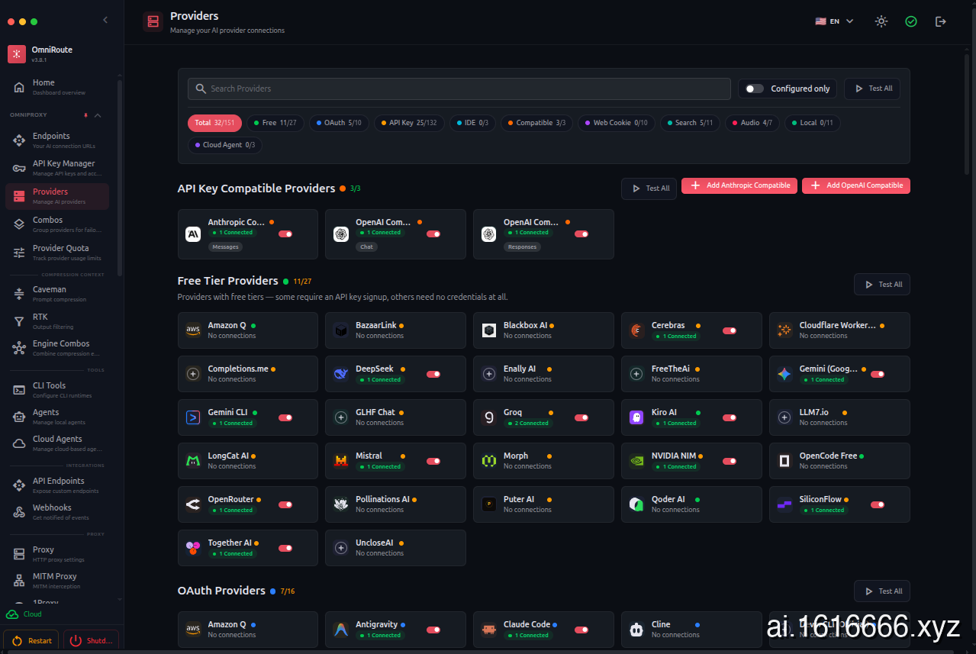976x654 pixels.
Task: Toggle the Configured only switch
Action: coord(754,89)
